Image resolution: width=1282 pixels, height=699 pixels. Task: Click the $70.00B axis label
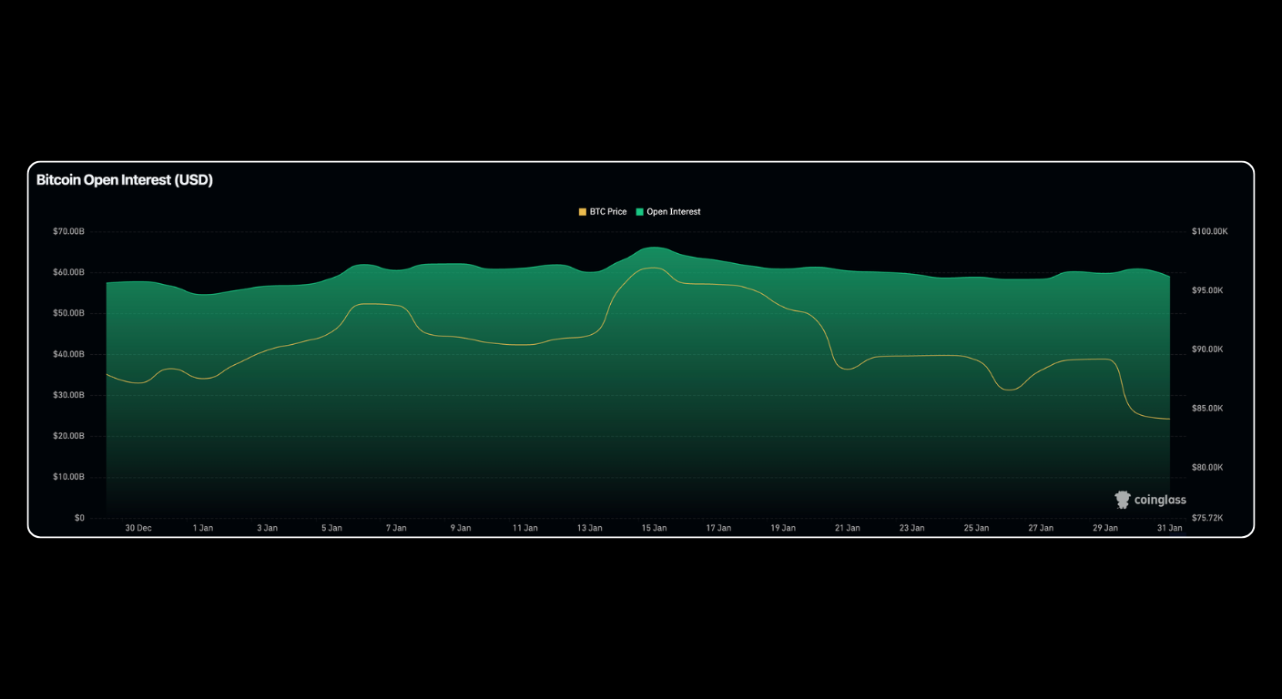point(67,231)
